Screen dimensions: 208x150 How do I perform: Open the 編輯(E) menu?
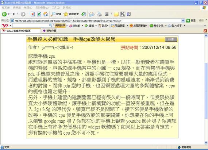coord(17,8)
